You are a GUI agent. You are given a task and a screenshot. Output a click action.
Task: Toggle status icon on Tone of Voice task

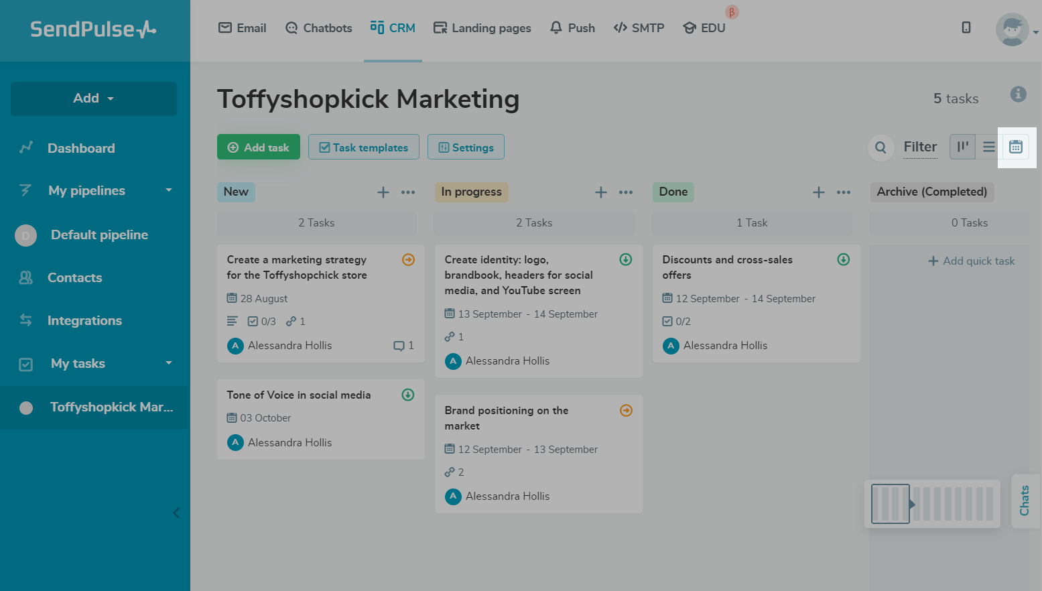[407, 395]
